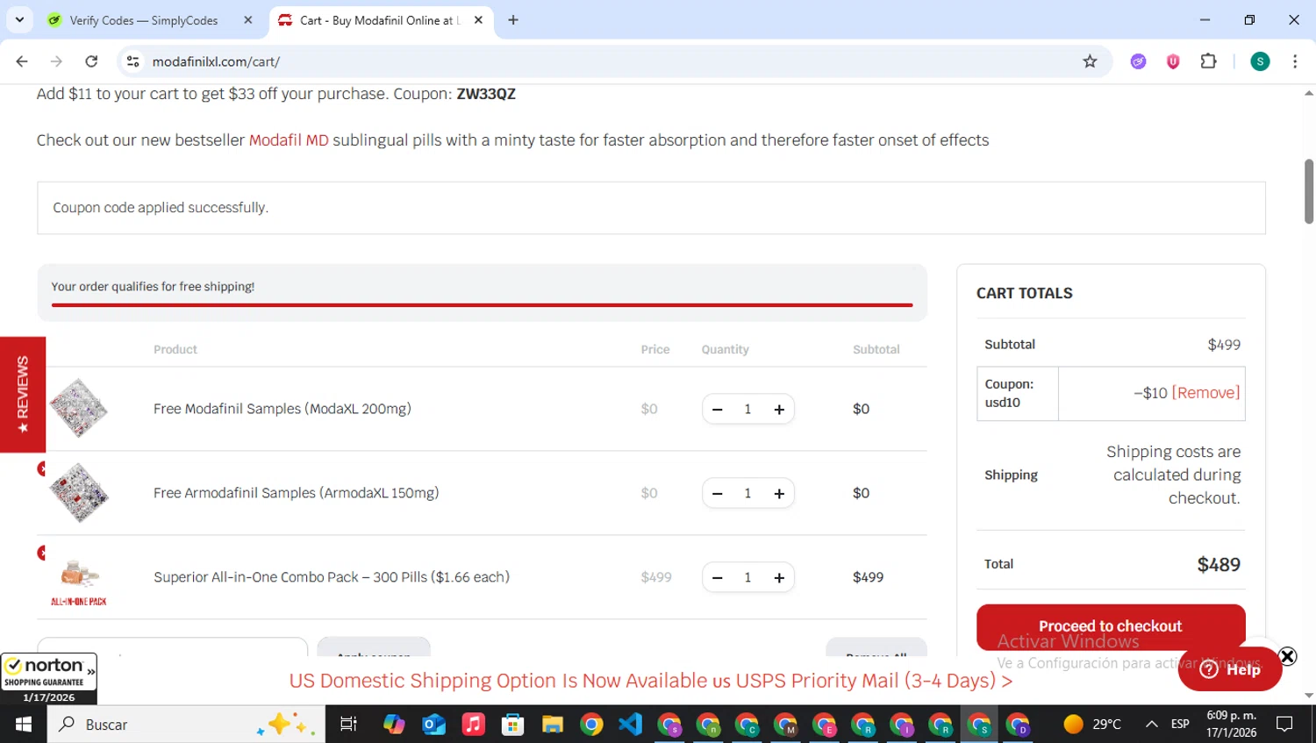This screenshot has width=1316, height=743.
Task: Open Free Modafinil Samples product thumbnail
Action: (79, 409)
